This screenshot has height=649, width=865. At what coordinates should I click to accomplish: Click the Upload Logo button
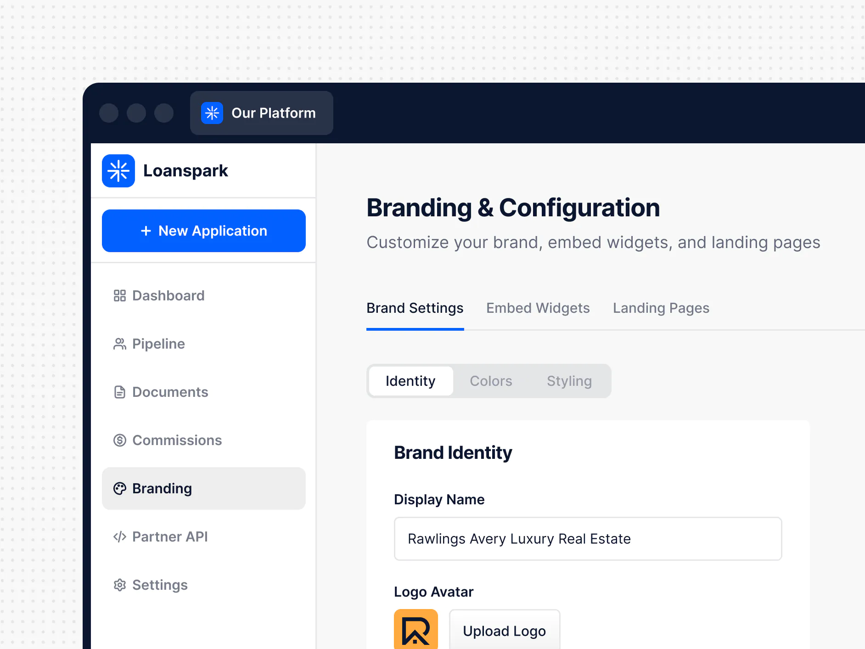(x=505, y=630)
